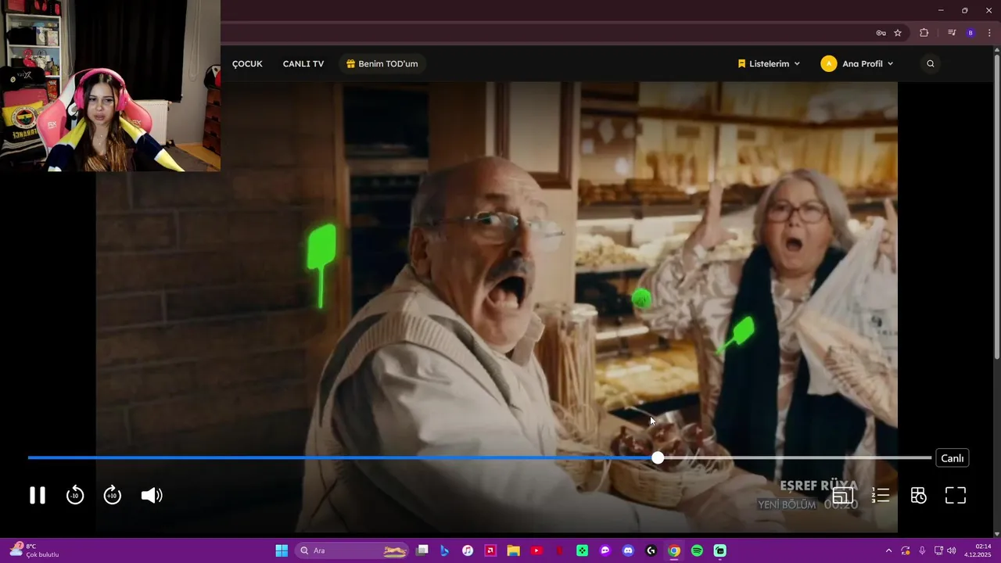Screen dimensions: 1001x563
Task: Open iTunes music app in taskbar
Action: click(468, 550)
